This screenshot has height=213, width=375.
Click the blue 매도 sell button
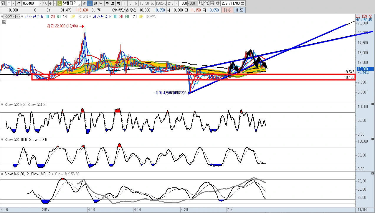239,10
